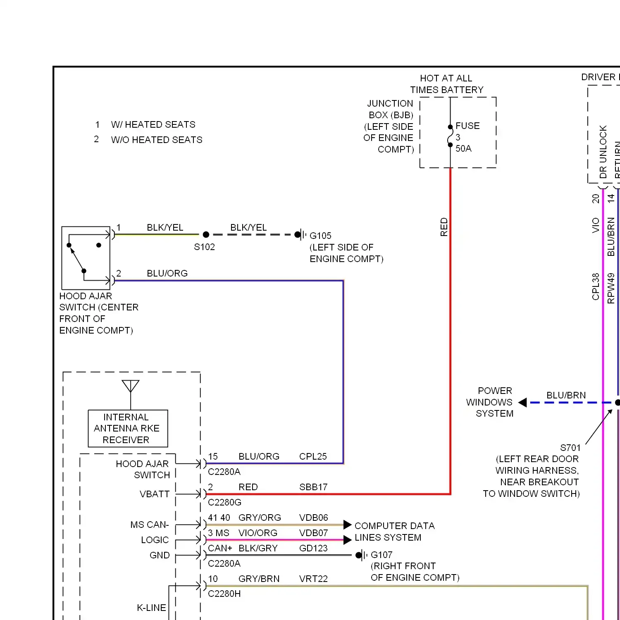This screenshot has width=620, height=620.
Task: Click the 'VDB07' circuit code
Action: [x=313, y=533]
